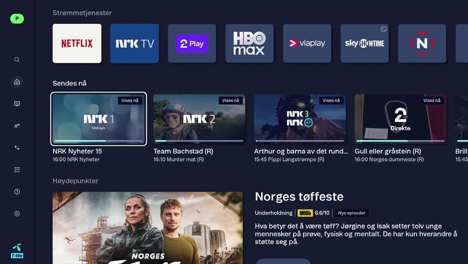Open the apps grid icon
This screenshot has height=264, width=468.
click(17, 170)
